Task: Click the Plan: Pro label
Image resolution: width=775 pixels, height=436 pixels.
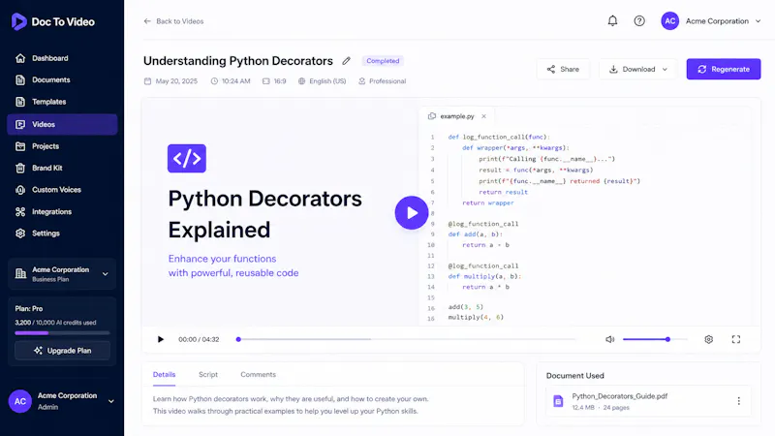Action: click(29, 308)
